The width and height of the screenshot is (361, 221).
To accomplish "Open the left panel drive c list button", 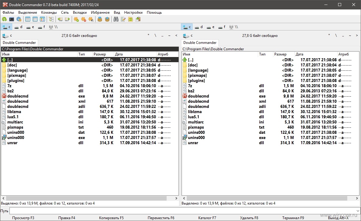I will pyautogui.click(x=7, y=36).
